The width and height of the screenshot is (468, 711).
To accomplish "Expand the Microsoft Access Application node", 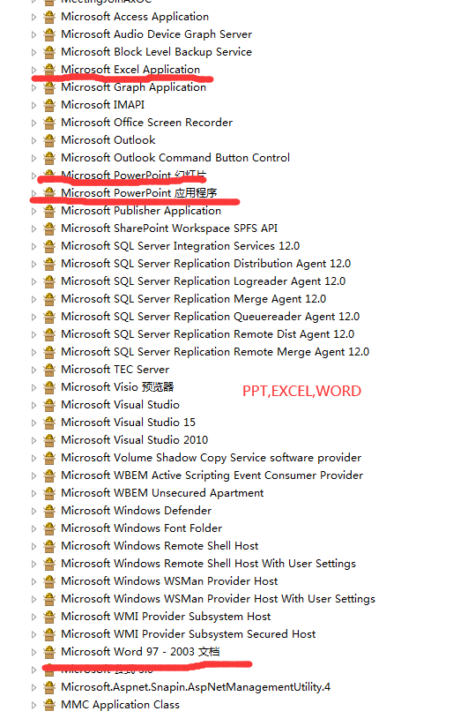I will [33, 18].
